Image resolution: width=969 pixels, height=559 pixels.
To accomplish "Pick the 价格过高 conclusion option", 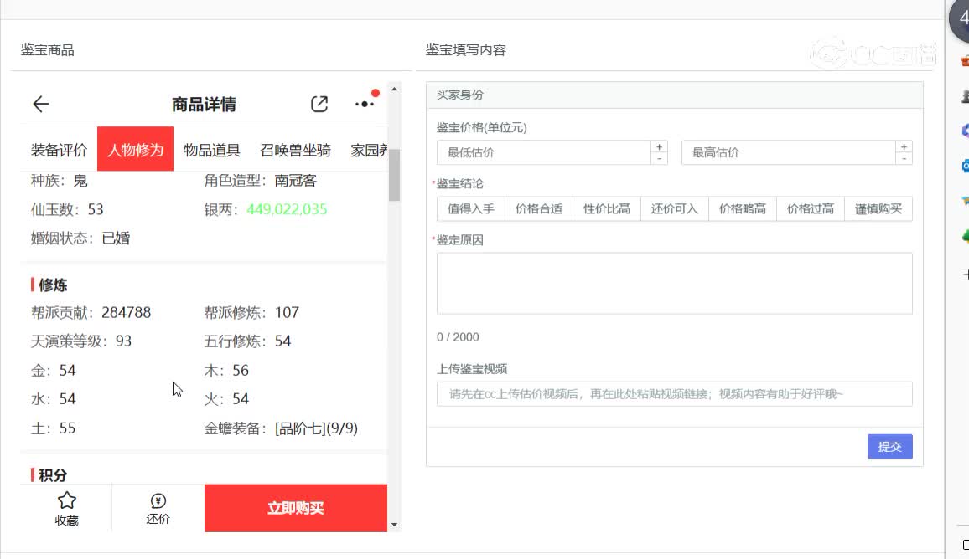I will tap(810, 209).
